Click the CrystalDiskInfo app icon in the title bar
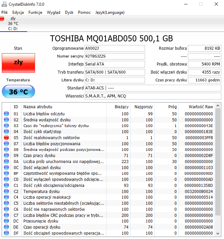Screen dimensions: 224x239 click(4, 4)
